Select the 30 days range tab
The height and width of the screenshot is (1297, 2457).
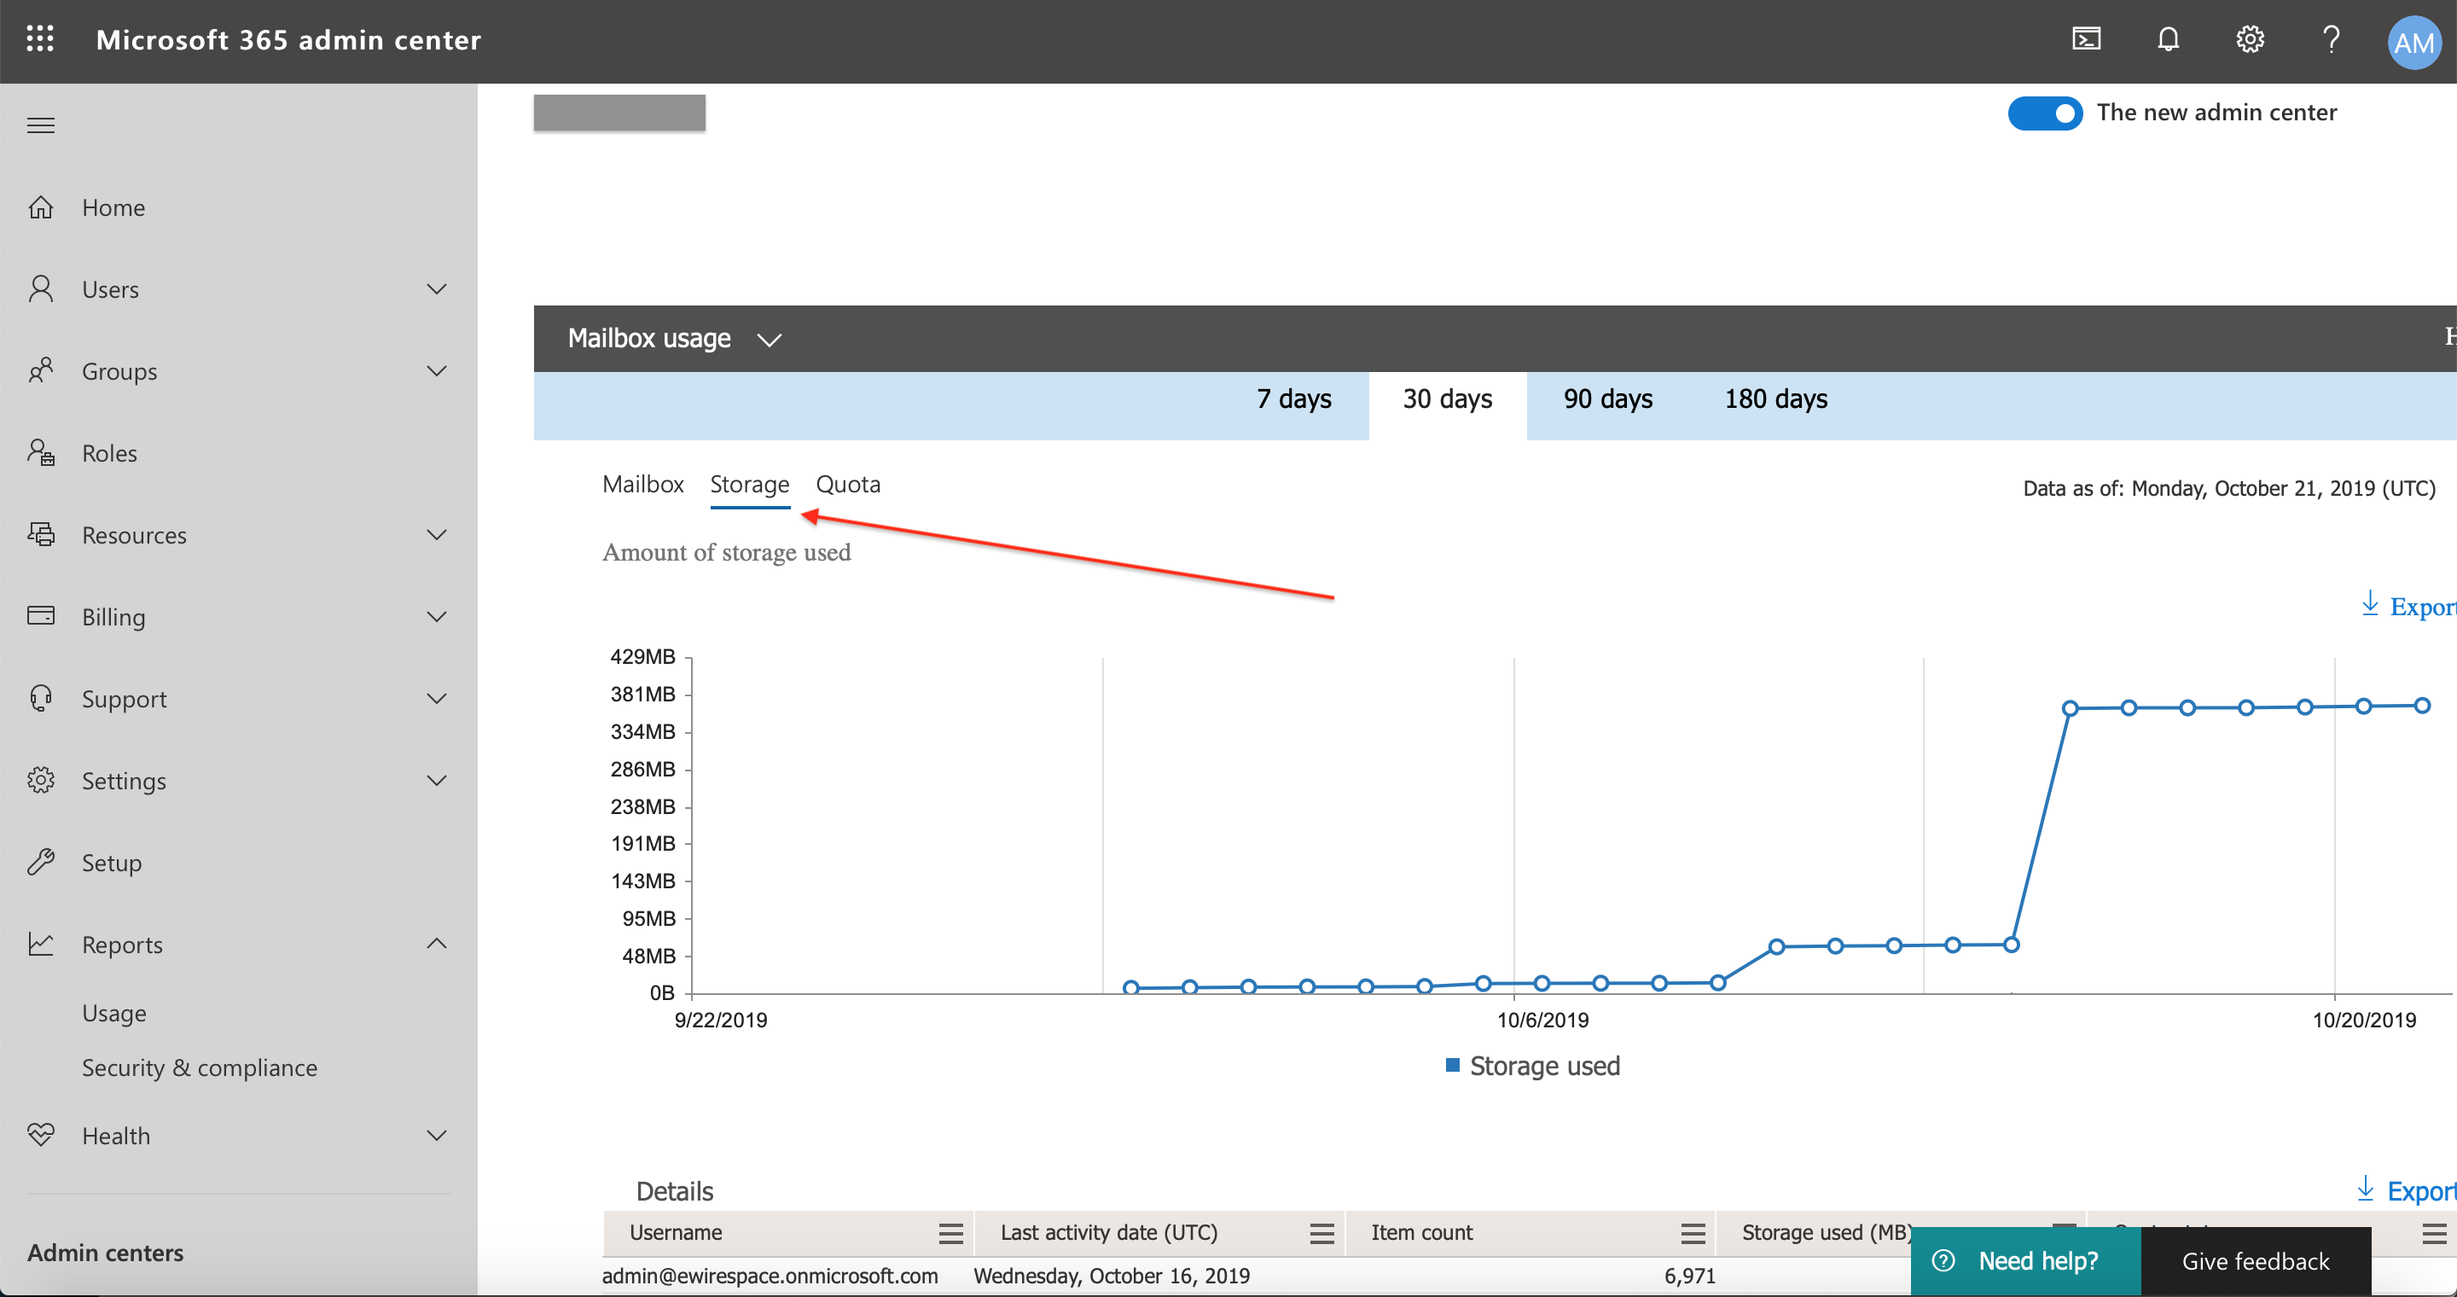point(1448,405)
